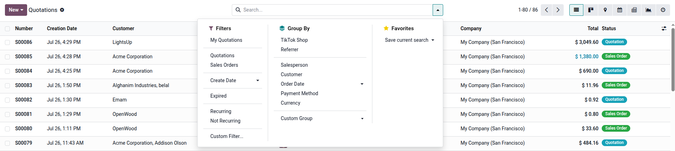The height and width of the screenshot is (151, 675).
Task: Click Quotation badge on S00079
Action: pyautogui.click(x=614, y=143)
